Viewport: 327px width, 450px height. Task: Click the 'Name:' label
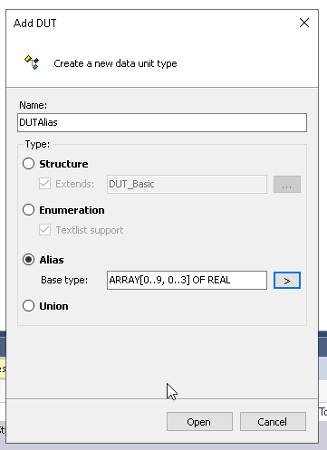[34, 105]
